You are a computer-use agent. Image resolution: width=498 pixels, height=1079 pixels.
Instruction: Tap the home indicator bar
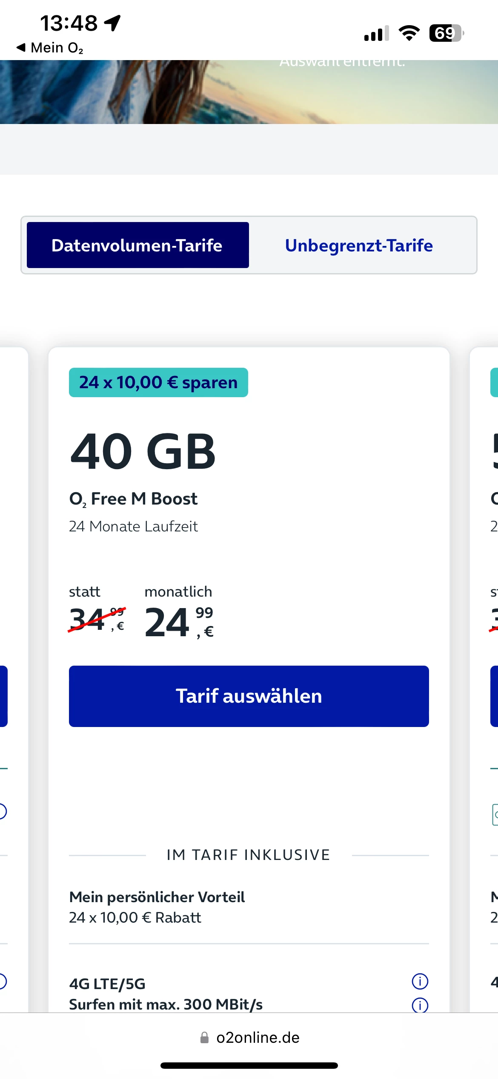(x=249, y=1065)
